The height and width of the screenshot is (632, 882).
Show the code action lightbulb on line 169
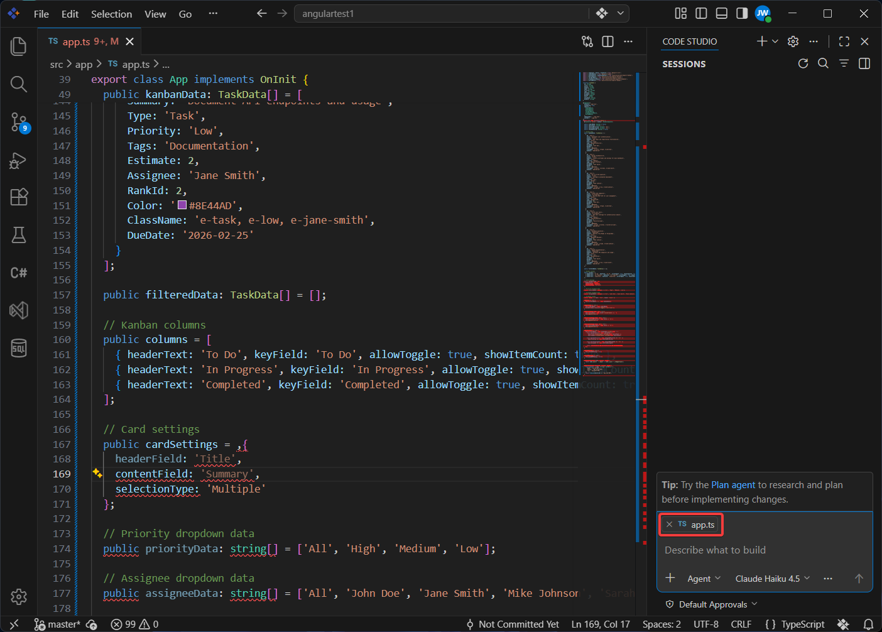97,473
